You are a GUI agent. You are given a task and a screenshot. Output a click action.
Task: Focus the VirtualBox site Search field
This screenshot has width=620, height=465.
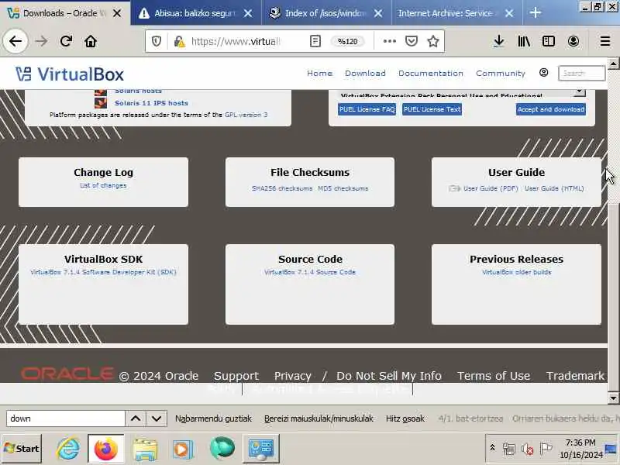pos(581,73)
